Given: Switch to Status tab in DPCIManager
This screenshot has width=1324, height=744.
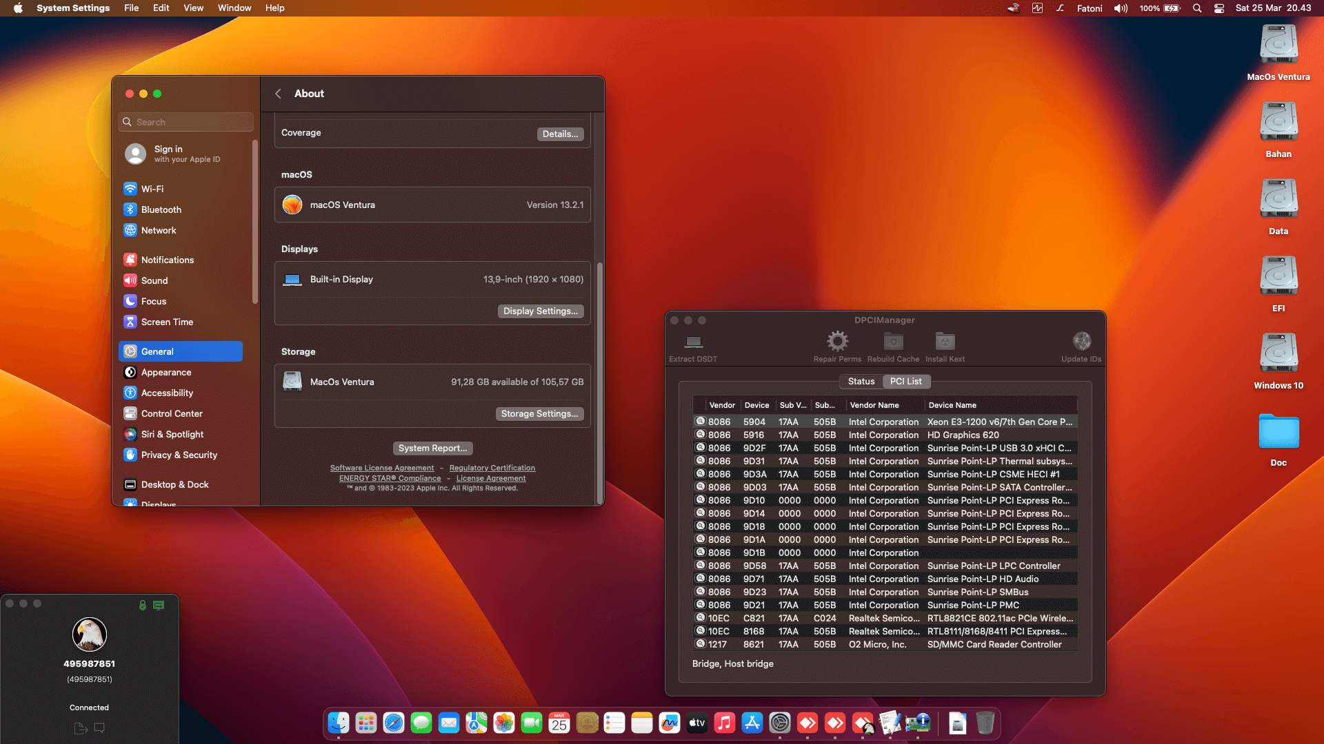Looking at the screenshot, I should pyautogui.click(x=861, y=381).
